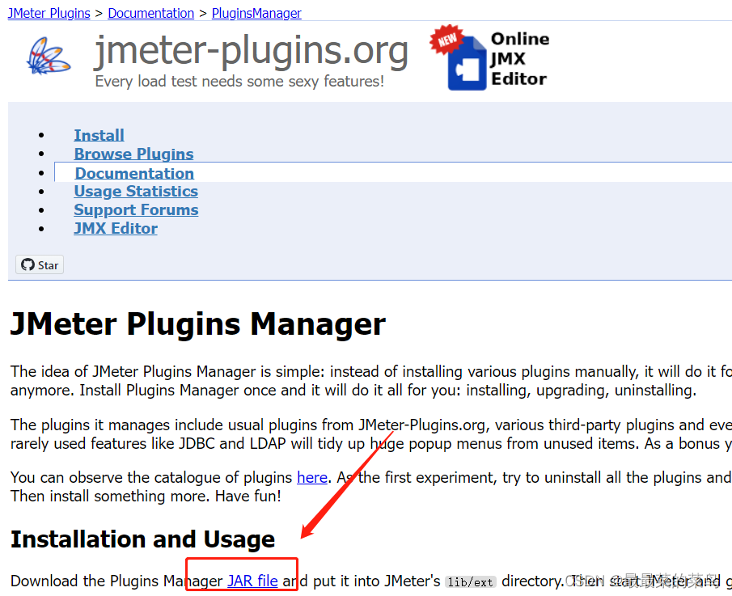732x596 pixels.
Task: Select the Documentation navigation item
Action: 134,173
